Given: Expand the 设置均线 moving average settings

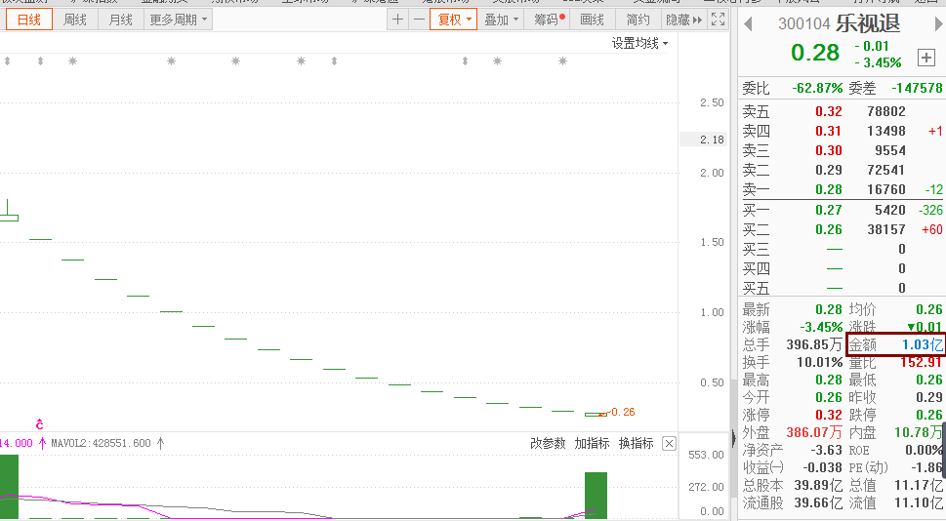Looking at the screenshot, I should pyautogui.click(x=639, y=43).
